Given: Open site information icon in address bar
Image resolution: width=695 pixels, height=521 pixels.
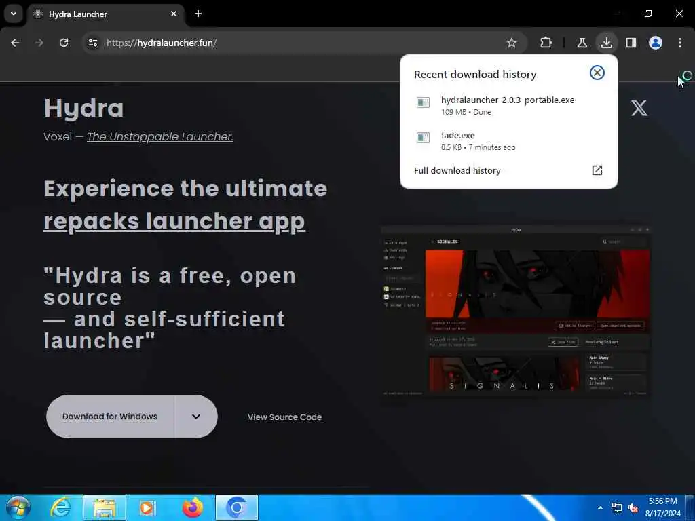Looking at the screenshot, I should coord(93,43).
